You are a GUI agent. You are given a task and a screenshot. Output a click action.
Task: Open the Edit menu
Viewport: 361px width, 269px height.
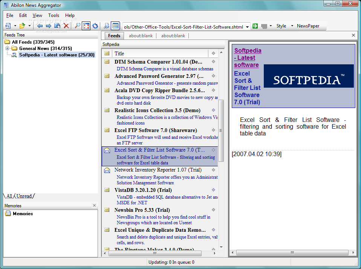[23, 15]
